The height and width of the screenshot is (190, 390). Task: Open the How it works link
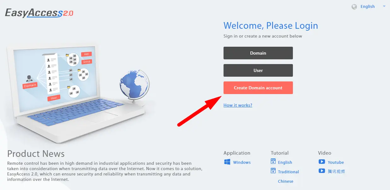click(x=238, y=105)
